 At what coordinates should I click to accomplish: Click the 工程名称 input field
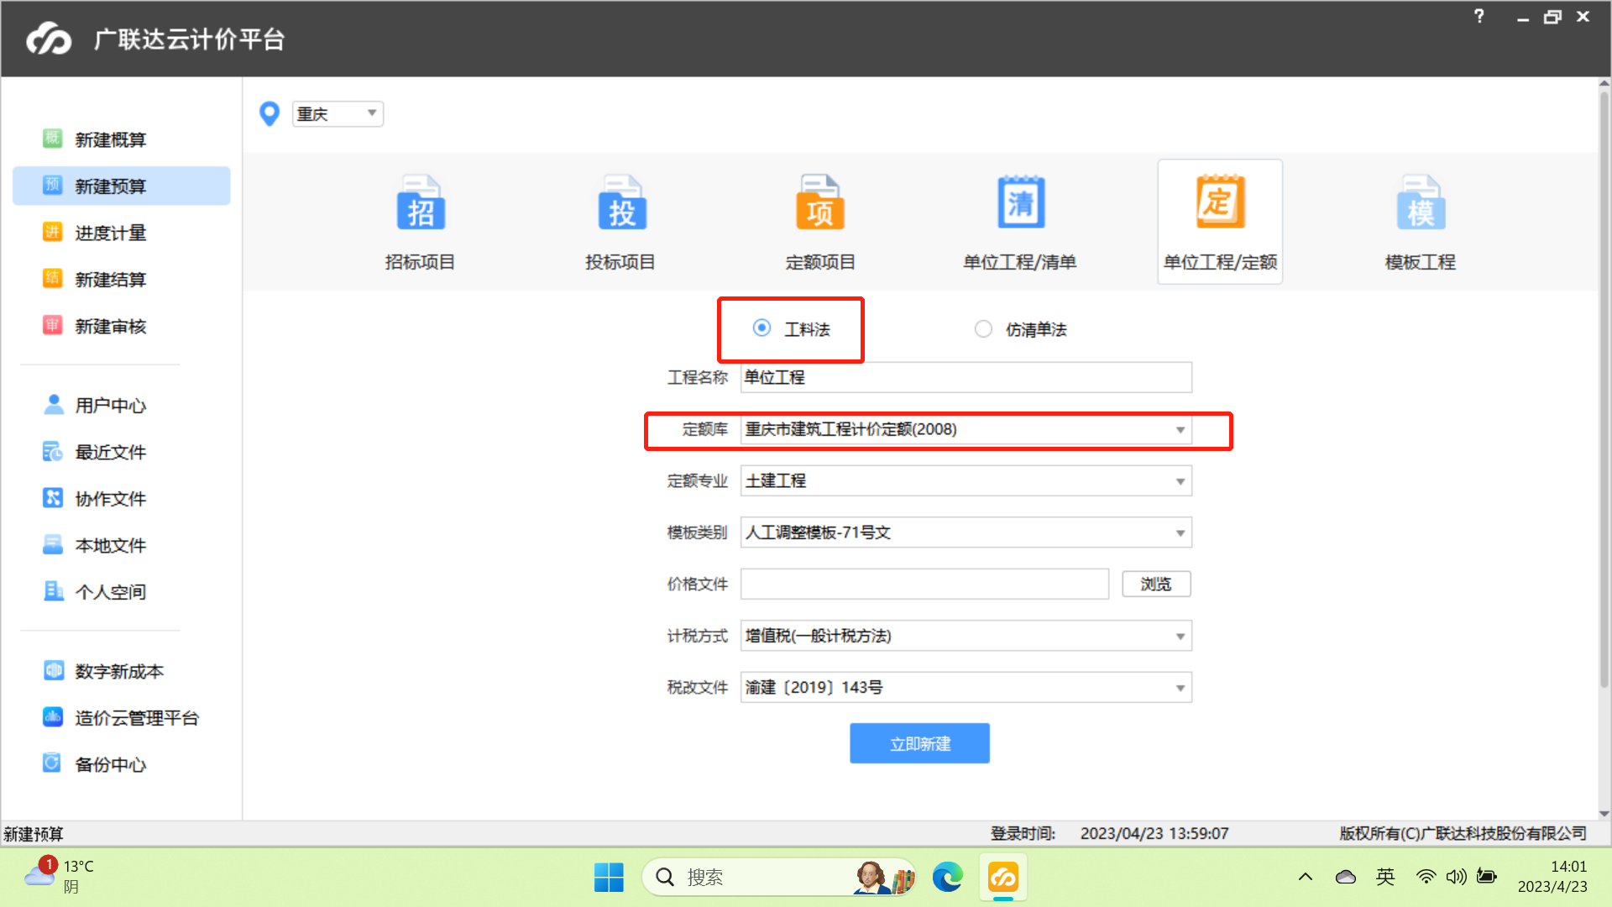966,377
